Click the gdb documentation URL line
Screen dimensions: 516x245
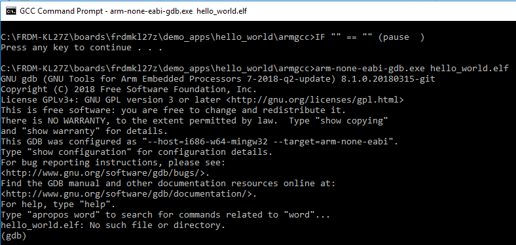(x=128, y=194)
